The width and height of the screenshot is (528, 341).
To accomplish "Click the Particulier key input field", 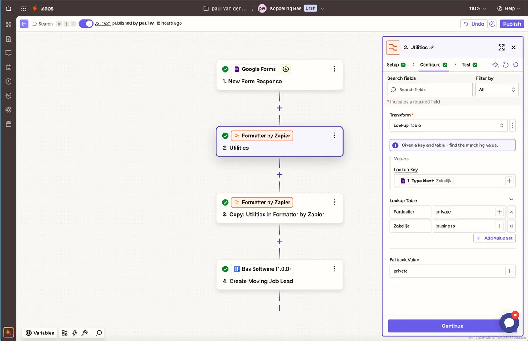I will pos(411,212).
